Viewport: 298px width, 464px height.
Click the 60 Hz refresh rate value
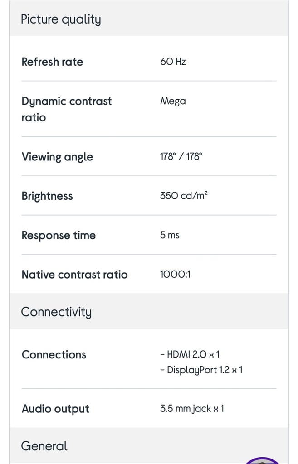(173, 62)
